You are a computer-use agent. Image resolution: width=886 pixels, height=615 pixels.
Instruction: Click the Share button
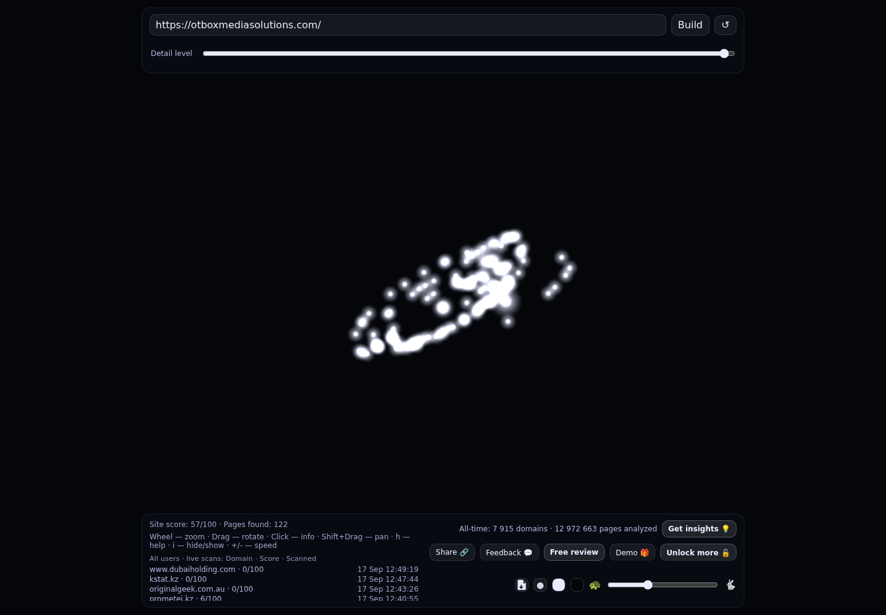pos(452,552)
